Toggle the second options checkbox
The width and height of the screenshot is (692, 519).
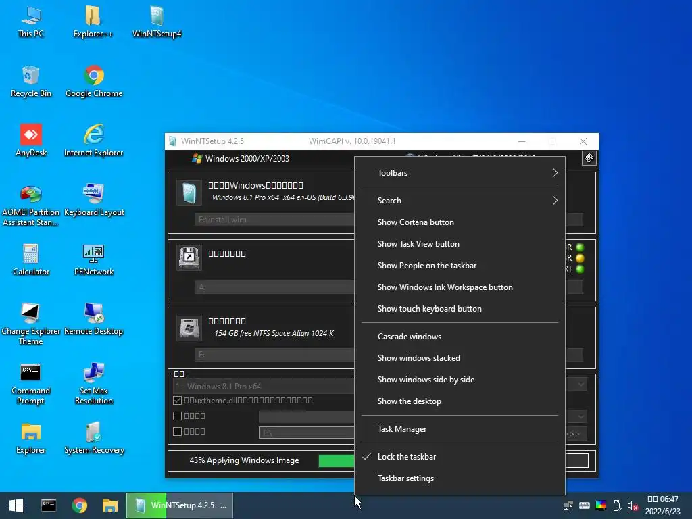(178, 416)
